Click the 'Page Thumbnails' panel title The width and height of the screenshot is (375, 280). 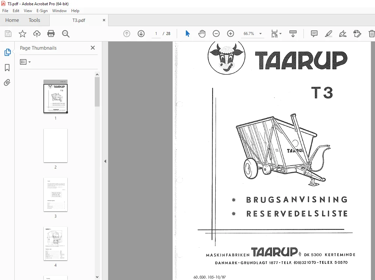point(38,48)
